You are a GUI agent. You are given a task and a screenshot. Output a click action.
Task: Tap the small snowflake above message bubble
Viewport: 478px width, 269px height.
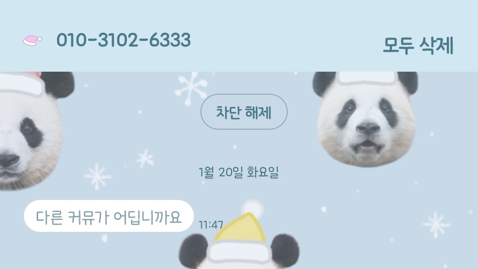[x=145, y=159]
